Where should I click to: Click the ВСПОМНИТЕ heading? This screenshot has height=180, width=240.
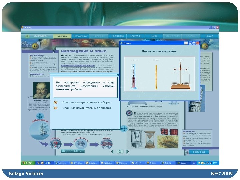click(37, 74)
